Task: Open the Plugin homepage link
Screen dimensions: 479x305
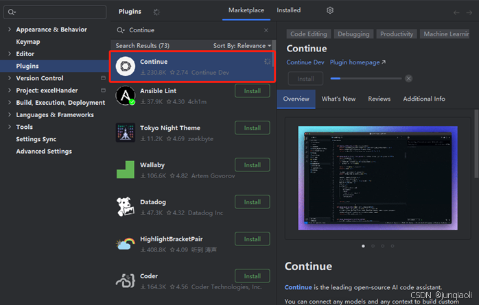Action: [358, 62]
